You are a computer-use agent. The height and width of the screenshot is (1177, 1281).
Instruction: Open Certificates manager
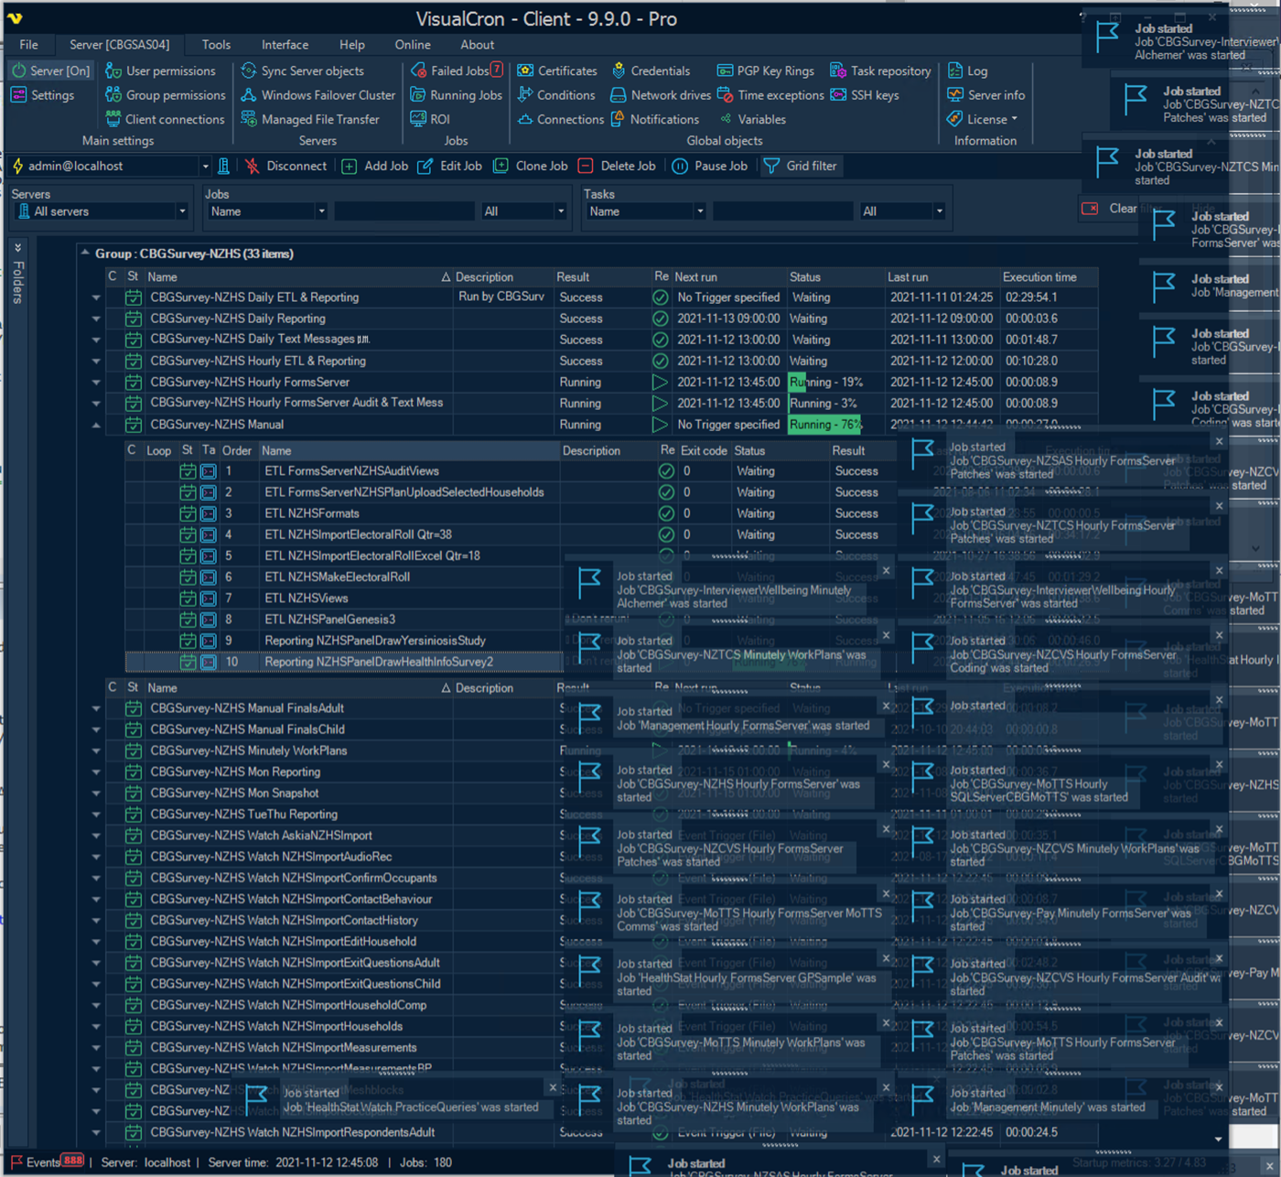coord(557,70)
